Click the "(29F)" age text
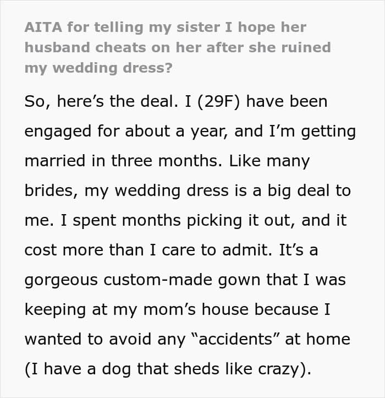This screenshot has height=398, width=385. [x=218, y=102]
